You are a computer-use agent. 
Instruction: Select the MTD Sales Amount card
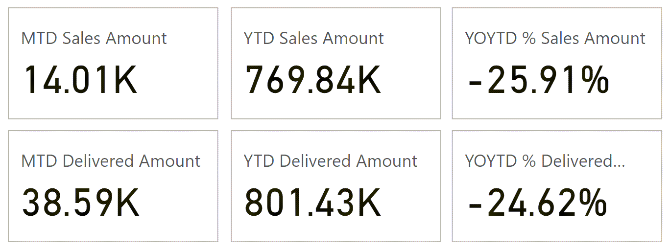coord(113,63)
